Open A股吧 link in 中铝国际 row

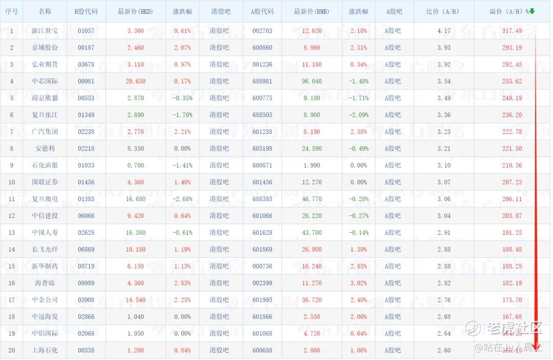393,333
